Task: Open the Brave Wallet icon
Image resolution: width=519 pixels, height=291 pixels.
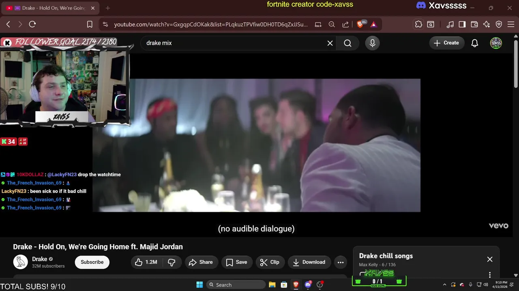Action: coord(474,24)
